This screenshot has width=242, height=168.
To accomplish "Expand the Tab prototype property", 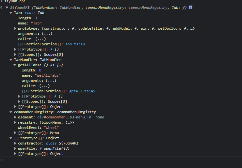I will pos(15,28).
